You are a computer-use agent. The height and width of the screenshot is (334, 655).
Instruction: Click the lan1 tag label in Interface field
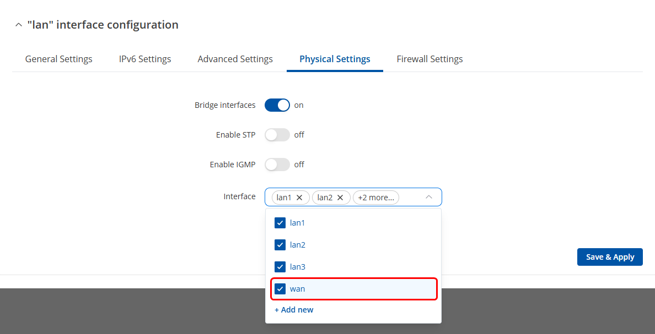click(284, 198)
